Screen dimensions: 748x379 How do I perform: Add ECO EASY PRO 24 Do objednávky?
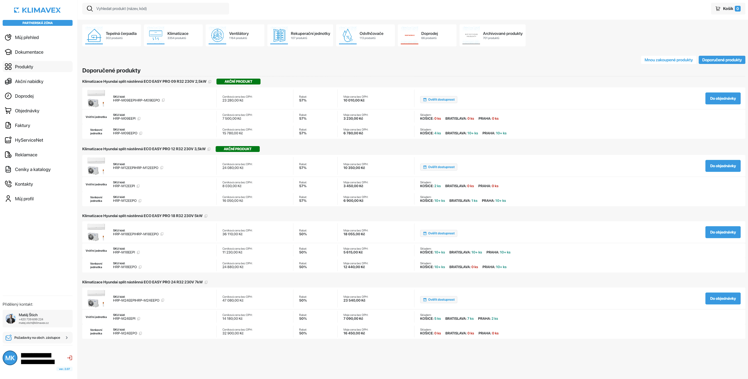723,299
